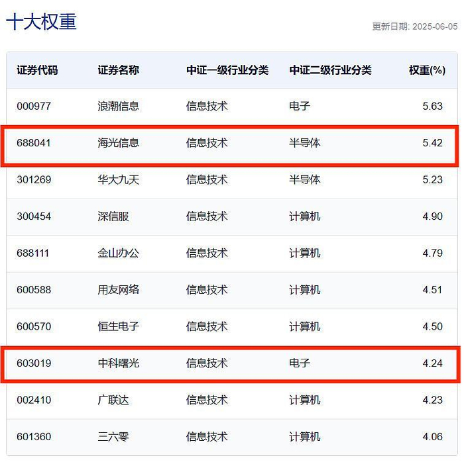Select stock name 华大九天
The image size is (464, 466).
tap(118, 179)
